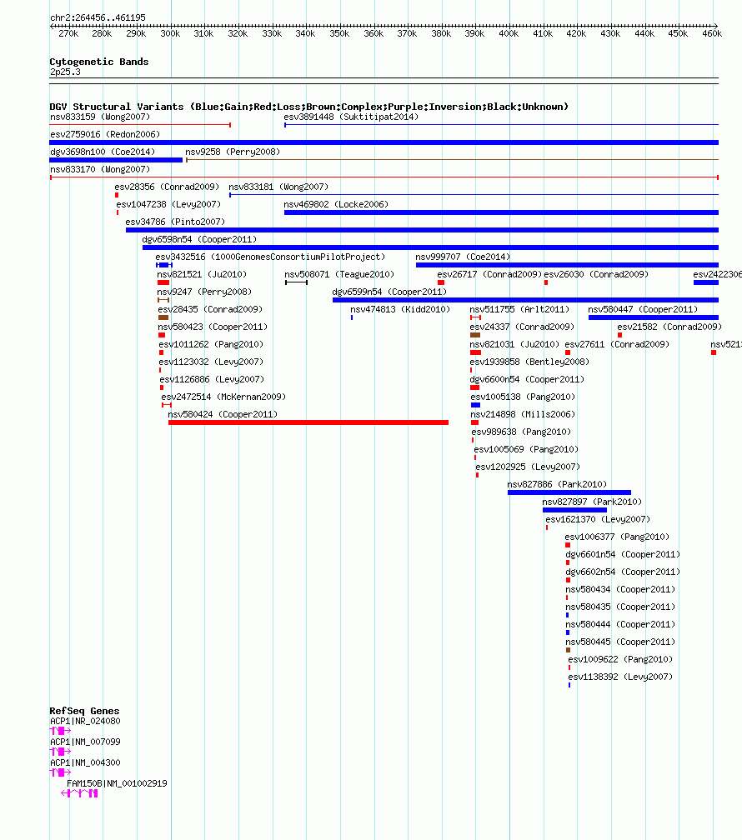Screen dimensions: 742x840
Task: Click esv26717 (Conrad2009) label
Action: (x=489, y=274)
